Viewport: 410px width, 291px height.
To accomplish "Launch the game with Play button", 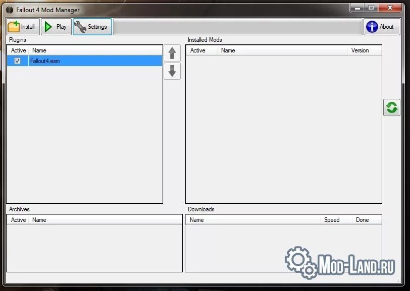I will click(x=56, y=27).
